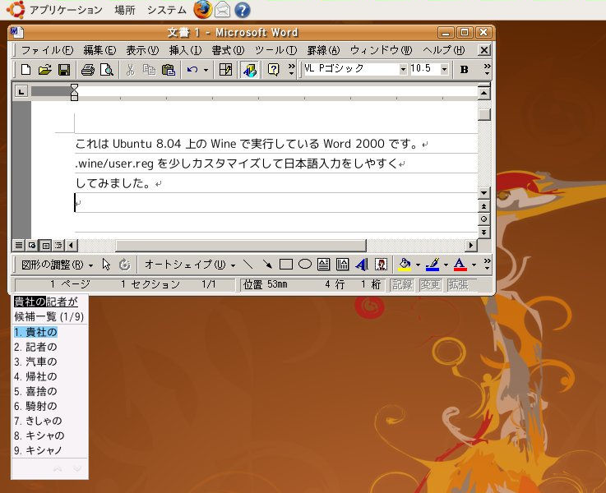Viewport: 606px width, 493px height.
Task: Switch to print layout view
Action: 45,245
